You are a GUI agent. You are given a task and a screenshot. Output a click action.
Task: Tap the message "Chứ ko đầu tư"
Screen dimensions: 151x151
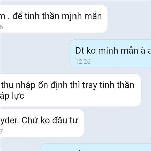point(42,123)
